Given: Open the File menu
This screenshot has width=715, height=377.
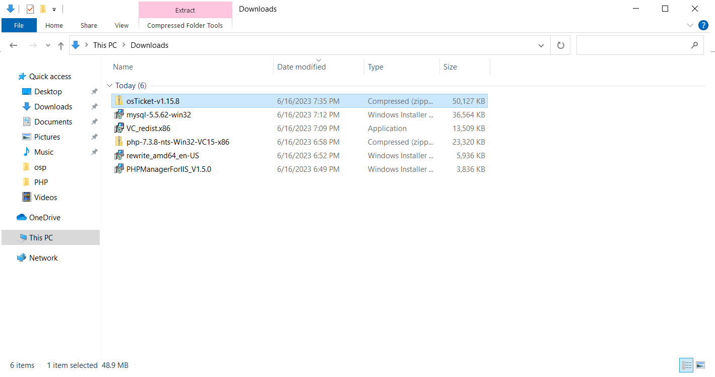Looking at the screenshot, I should (19, 25).
